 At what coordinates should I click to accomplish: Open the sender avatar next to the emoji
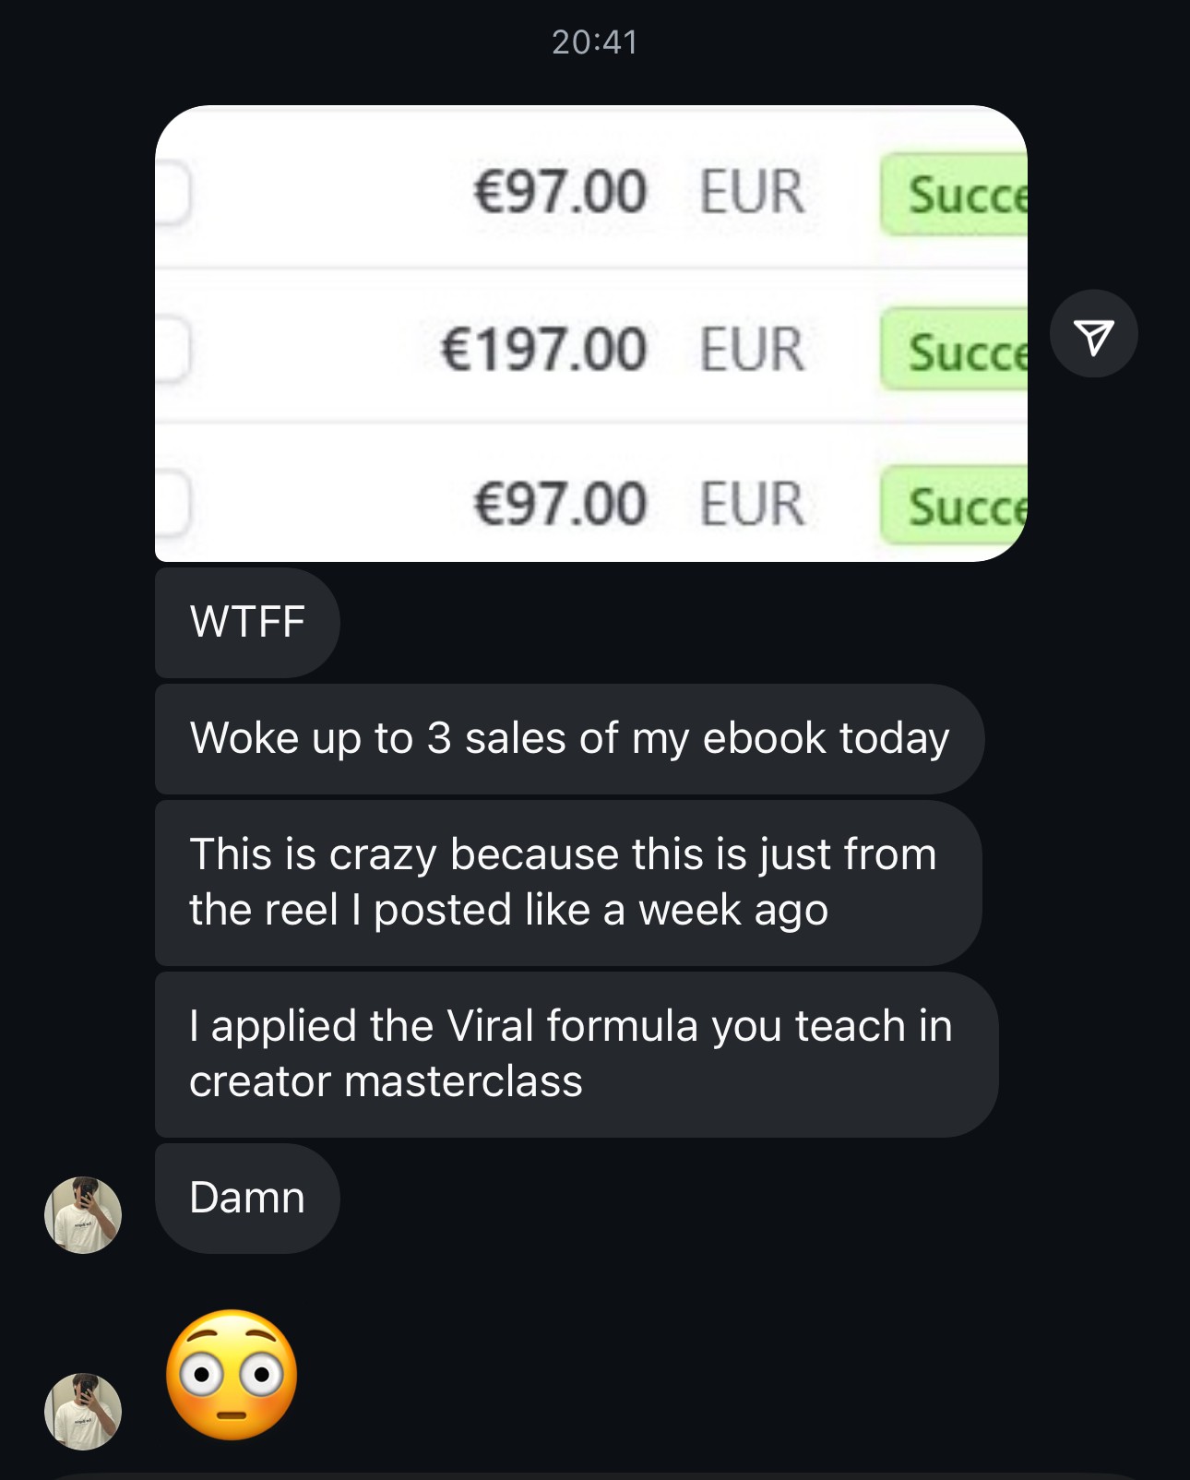click(x=83, y=1411)
